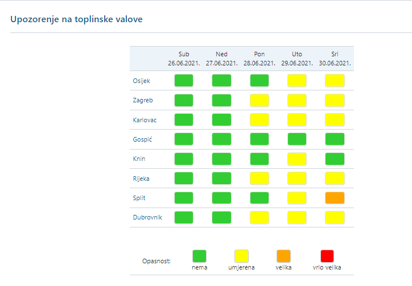Click the yellow 'umjerena' legend swatch
Image resolution: width=412 pixels, height=286 pixels.
coord(242,256)
